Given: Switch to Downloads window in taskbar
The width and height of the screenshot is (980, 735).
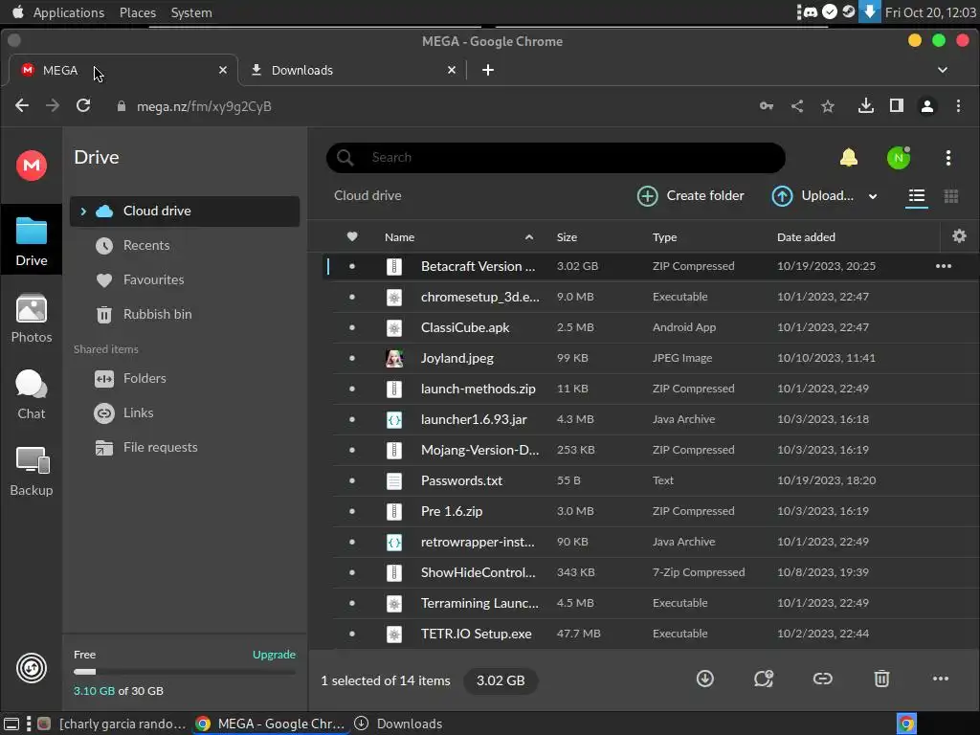Looking at the screenshot, I should pyautogui.click(x=398, y=724).
